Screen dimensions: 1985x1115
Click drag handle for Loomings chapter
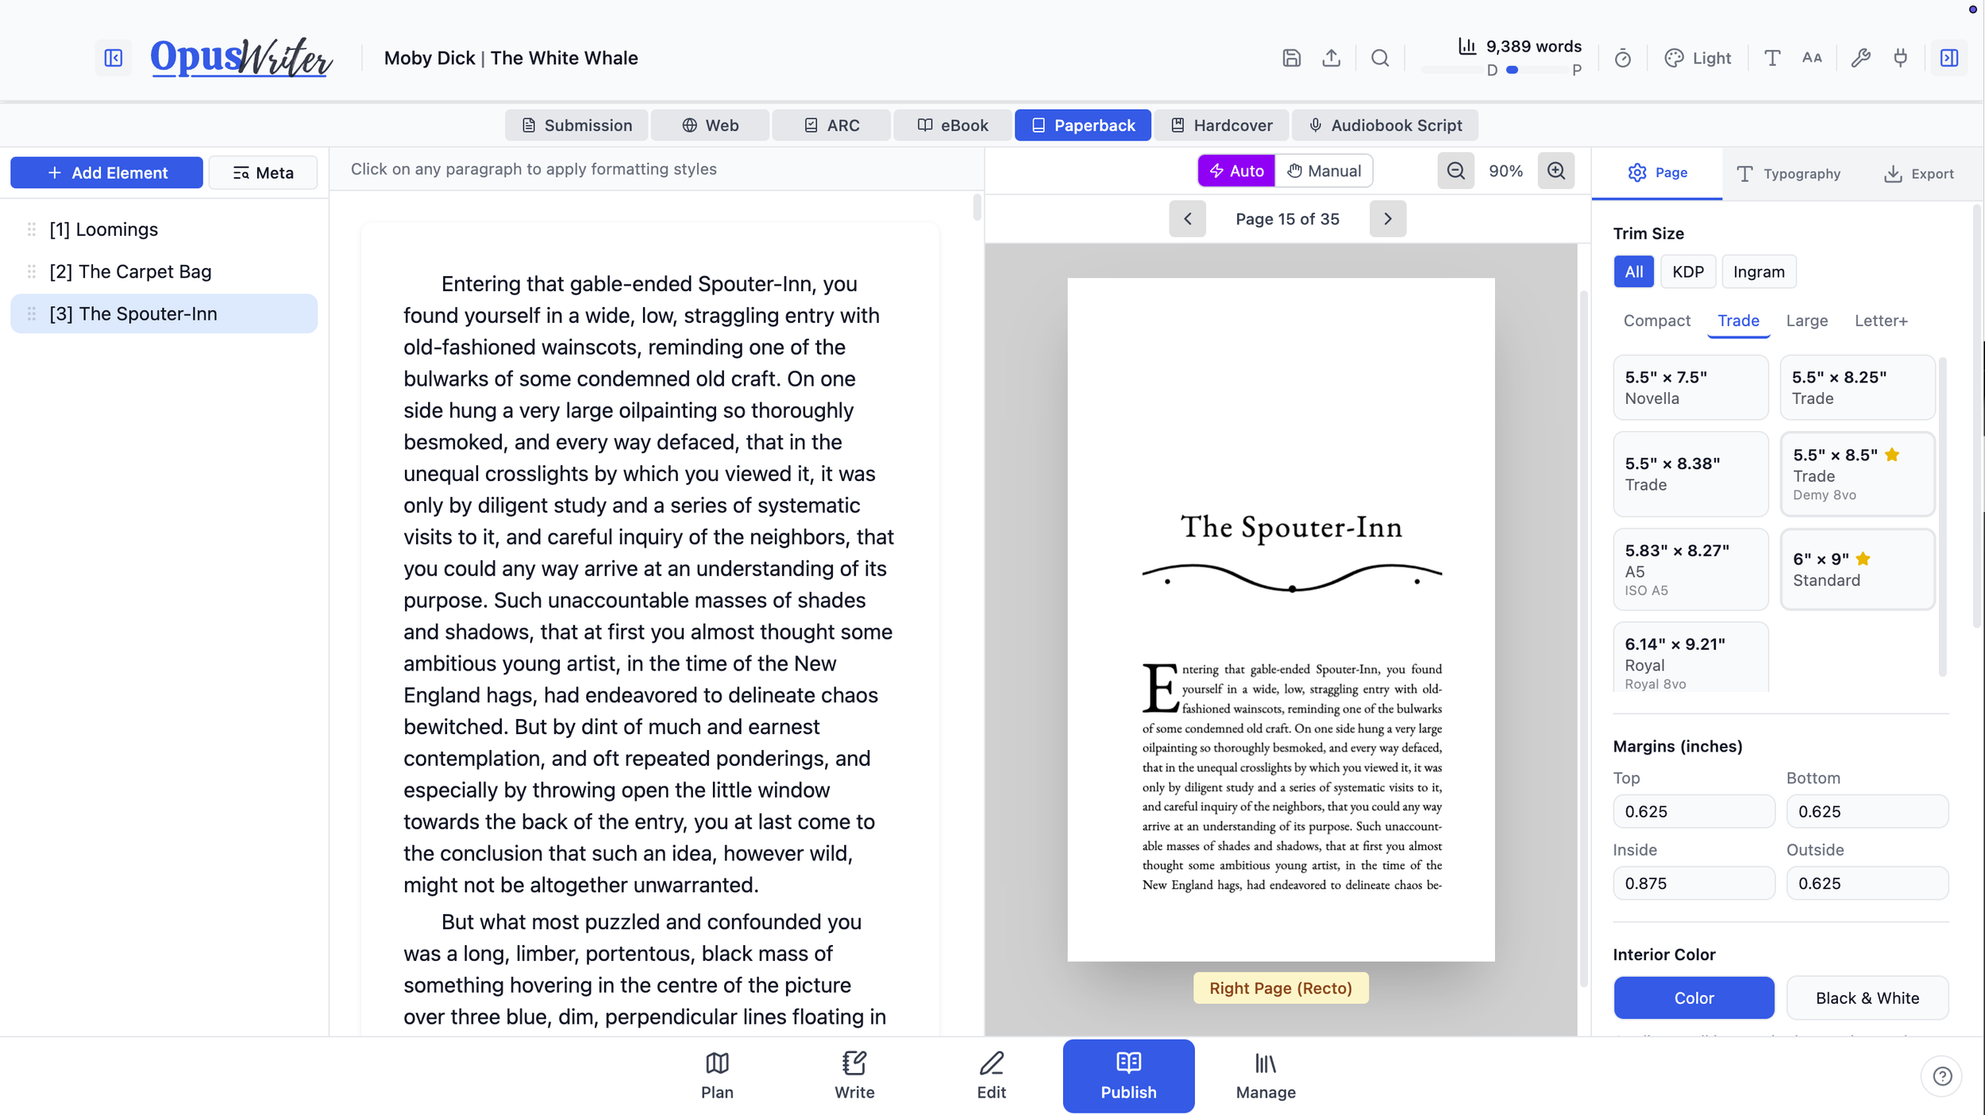tap(32, 229)
